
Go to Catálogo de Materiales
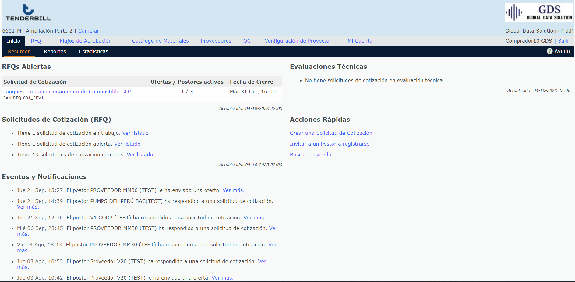[x=160, y=41]
